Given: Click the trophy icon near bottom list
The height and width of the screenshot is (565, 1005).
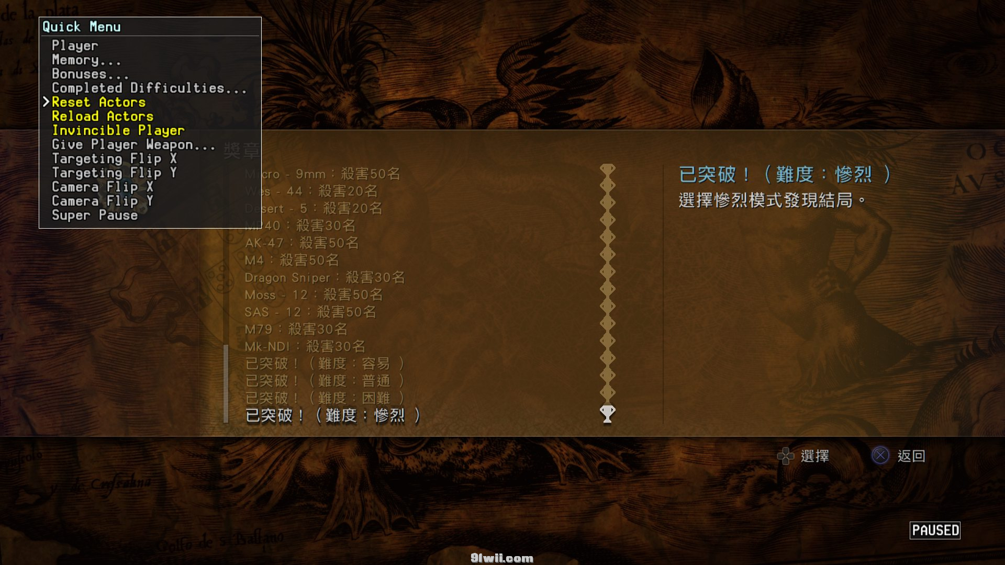Looking at the screenshot, I should [x=607, y=414].
